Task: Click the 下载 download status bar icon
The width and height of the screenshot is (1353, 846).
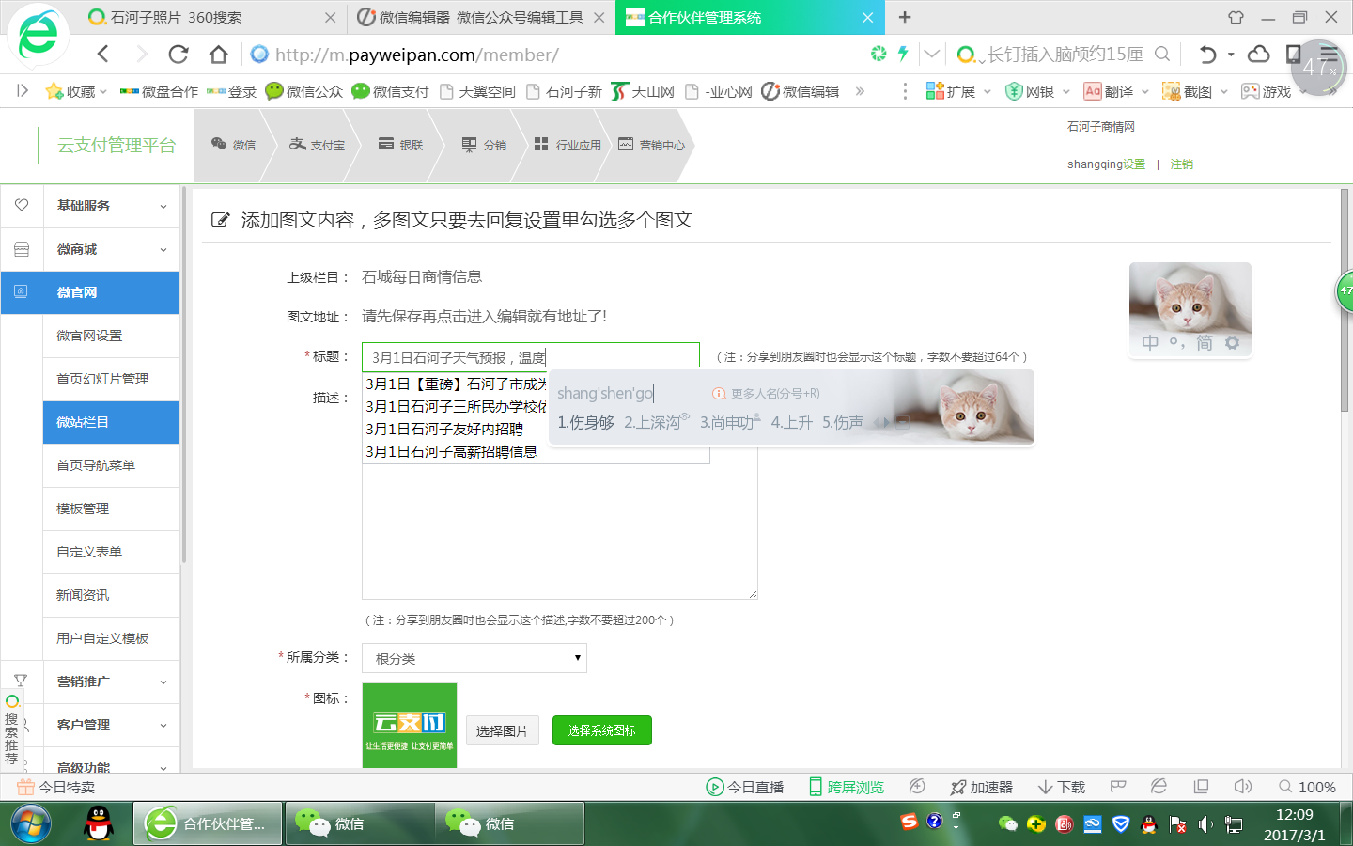Action: pos(1061,787)
